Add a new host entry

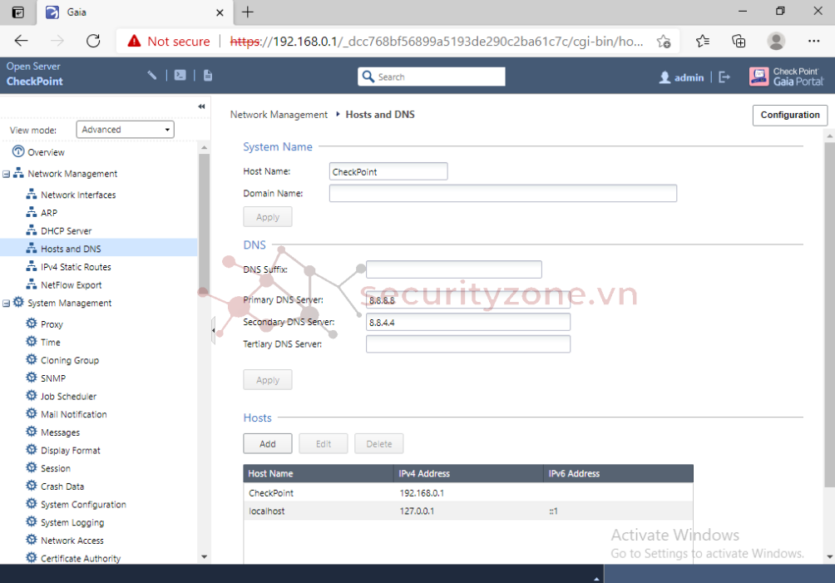(x=267, y=444)
